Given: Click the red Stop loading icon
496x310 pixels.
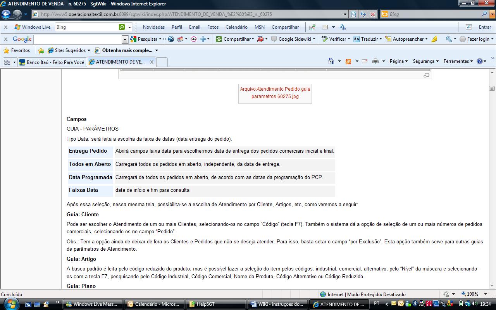Looking at the screenshot, I should [372, 14].
